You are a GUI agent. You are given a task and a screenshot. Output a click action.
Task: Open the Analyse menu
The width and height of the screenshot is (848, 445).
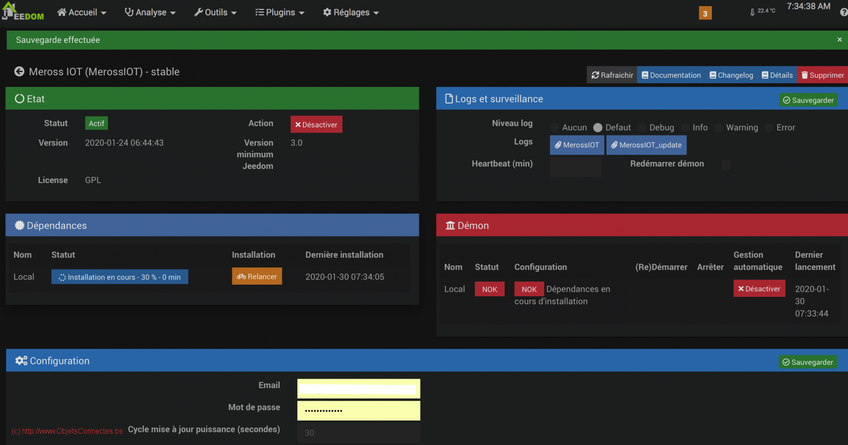150,12
